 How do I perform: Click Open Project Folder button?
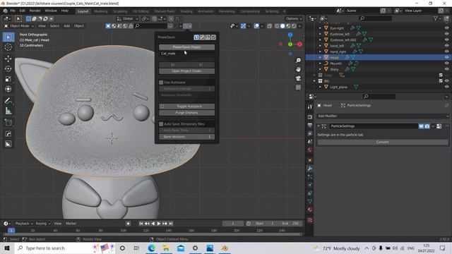[x=186, y=71]
